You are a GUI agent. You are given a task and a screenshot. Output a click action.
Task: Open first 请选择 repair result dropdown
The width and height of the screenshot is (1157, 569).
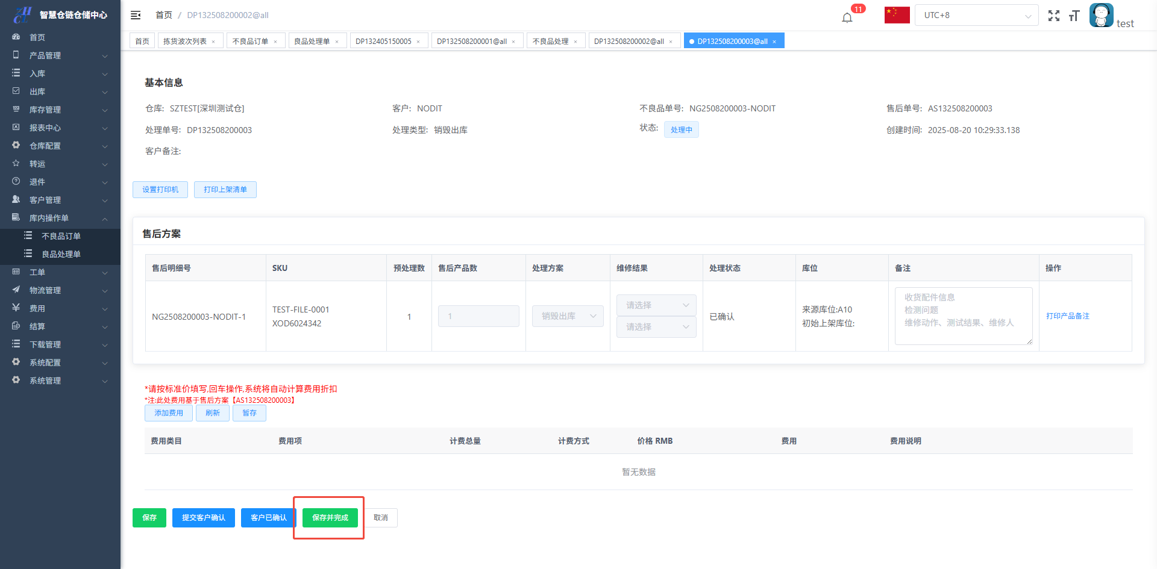click(x=656, y=305)
